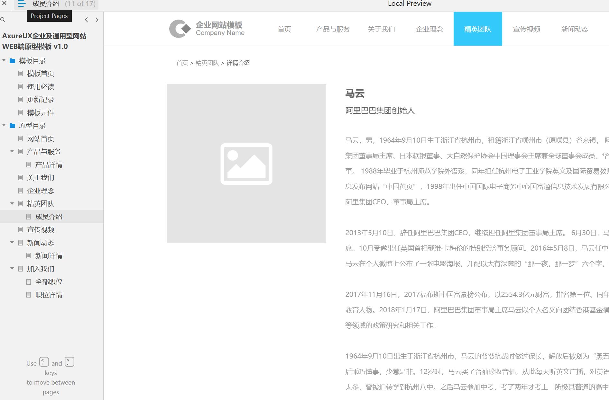Screen dimensions: 609x400
Task: Open the 模板元件 page in sidebar
Action: (41, 113)
